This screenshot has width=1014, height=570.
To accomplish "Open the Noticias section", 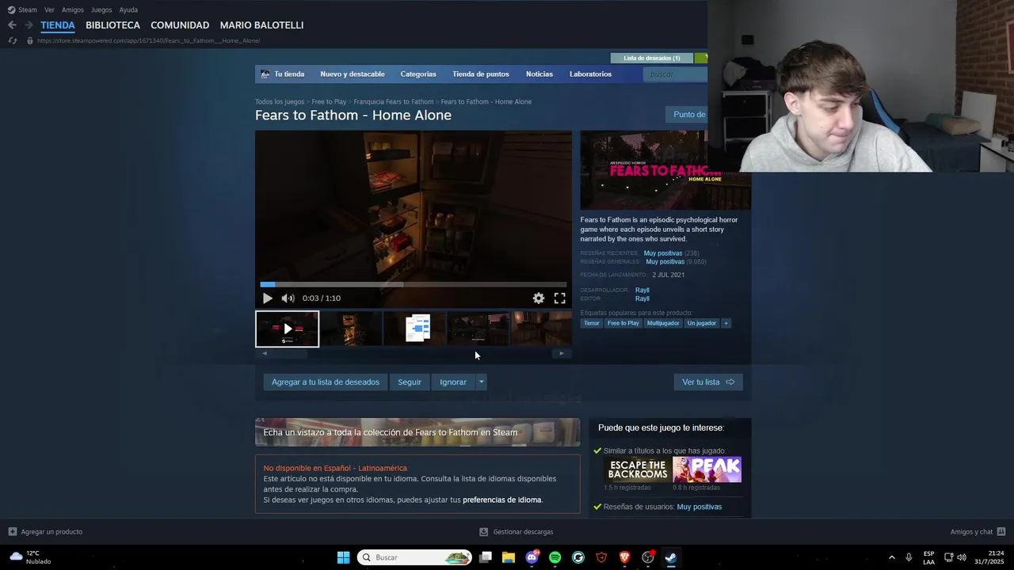I will click(x=539, y=74).
